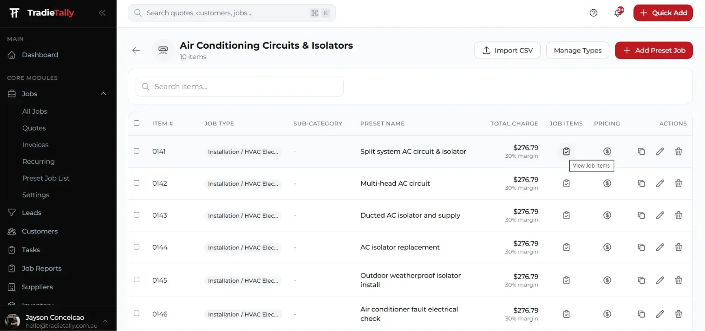Open pricing for AC isolator replacement
This screenshot has width=705, height=331.
click(607, 247)
